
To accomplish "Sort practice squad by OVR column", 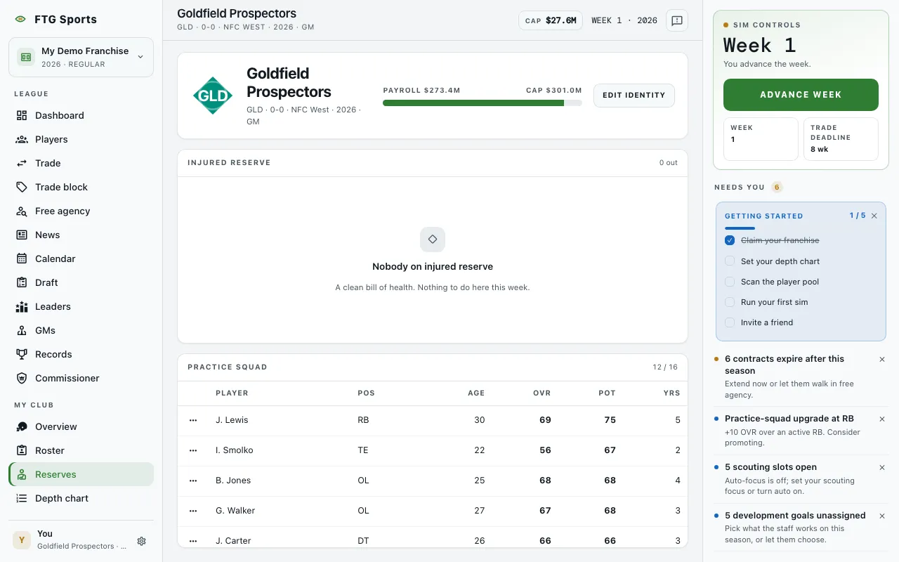I will 542,393.
